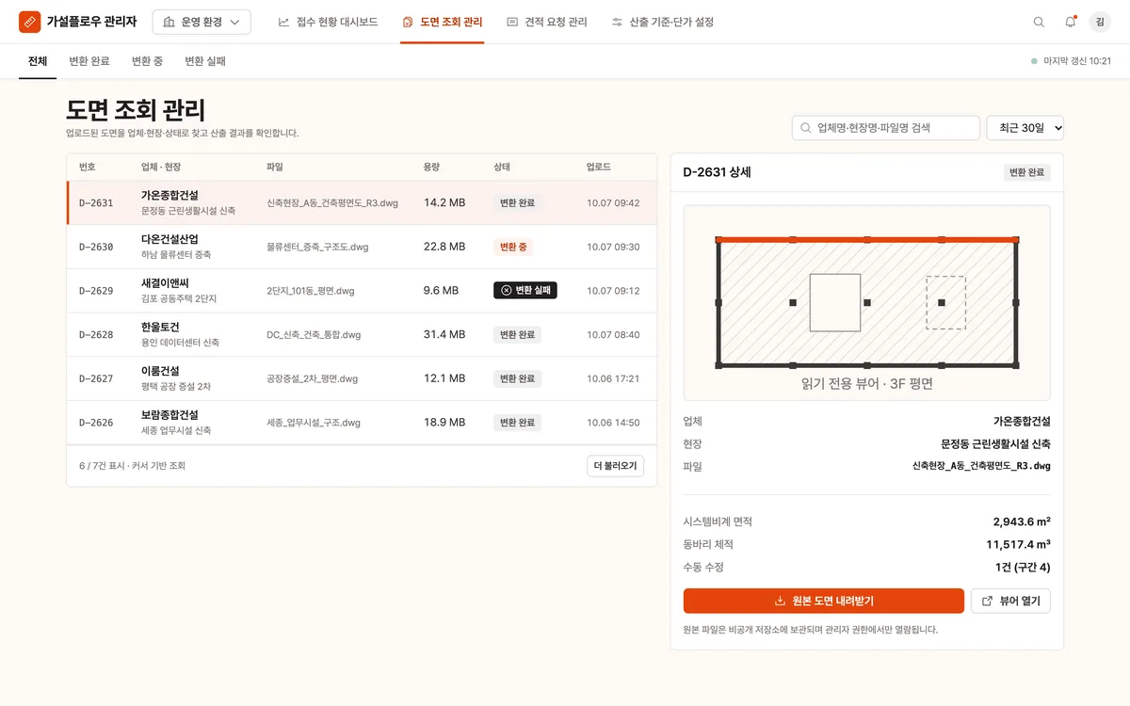Go to 접수 현황 대시보드 tab
Viewport: 1130px width, 706px height.
coord(328,22)
